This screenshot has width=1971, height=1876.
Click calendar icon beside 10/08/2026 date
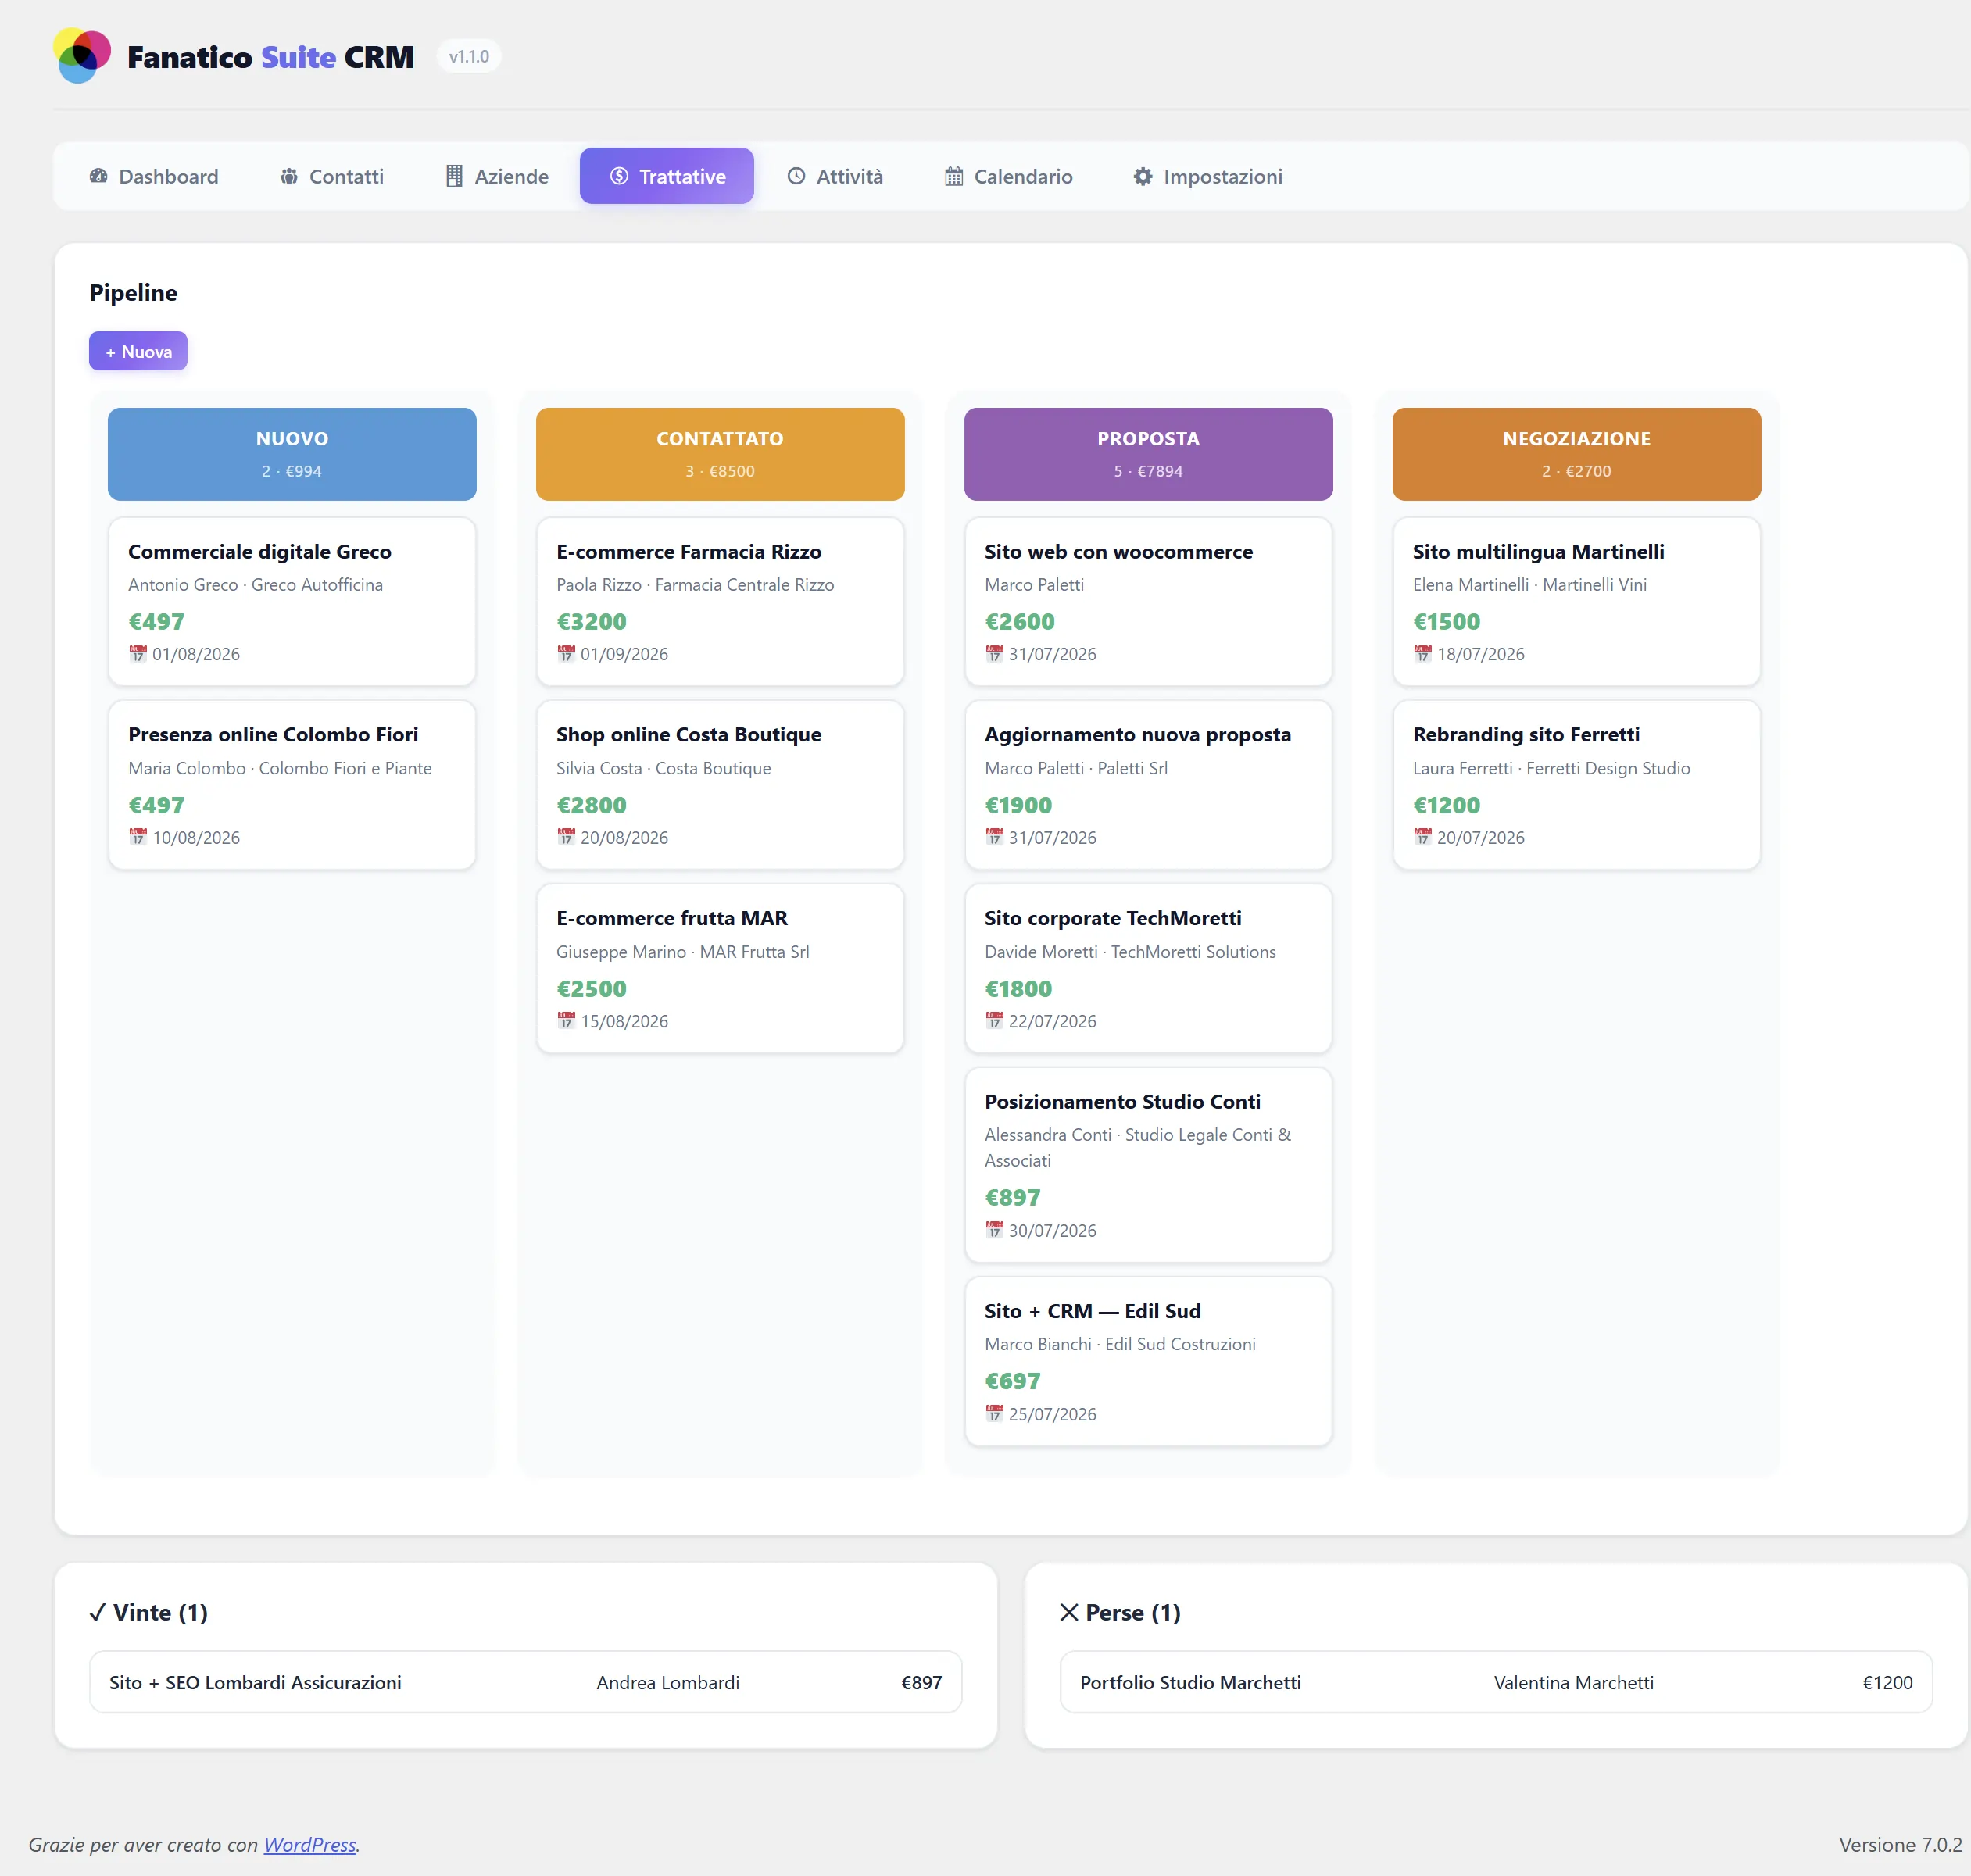coord(138,837)
